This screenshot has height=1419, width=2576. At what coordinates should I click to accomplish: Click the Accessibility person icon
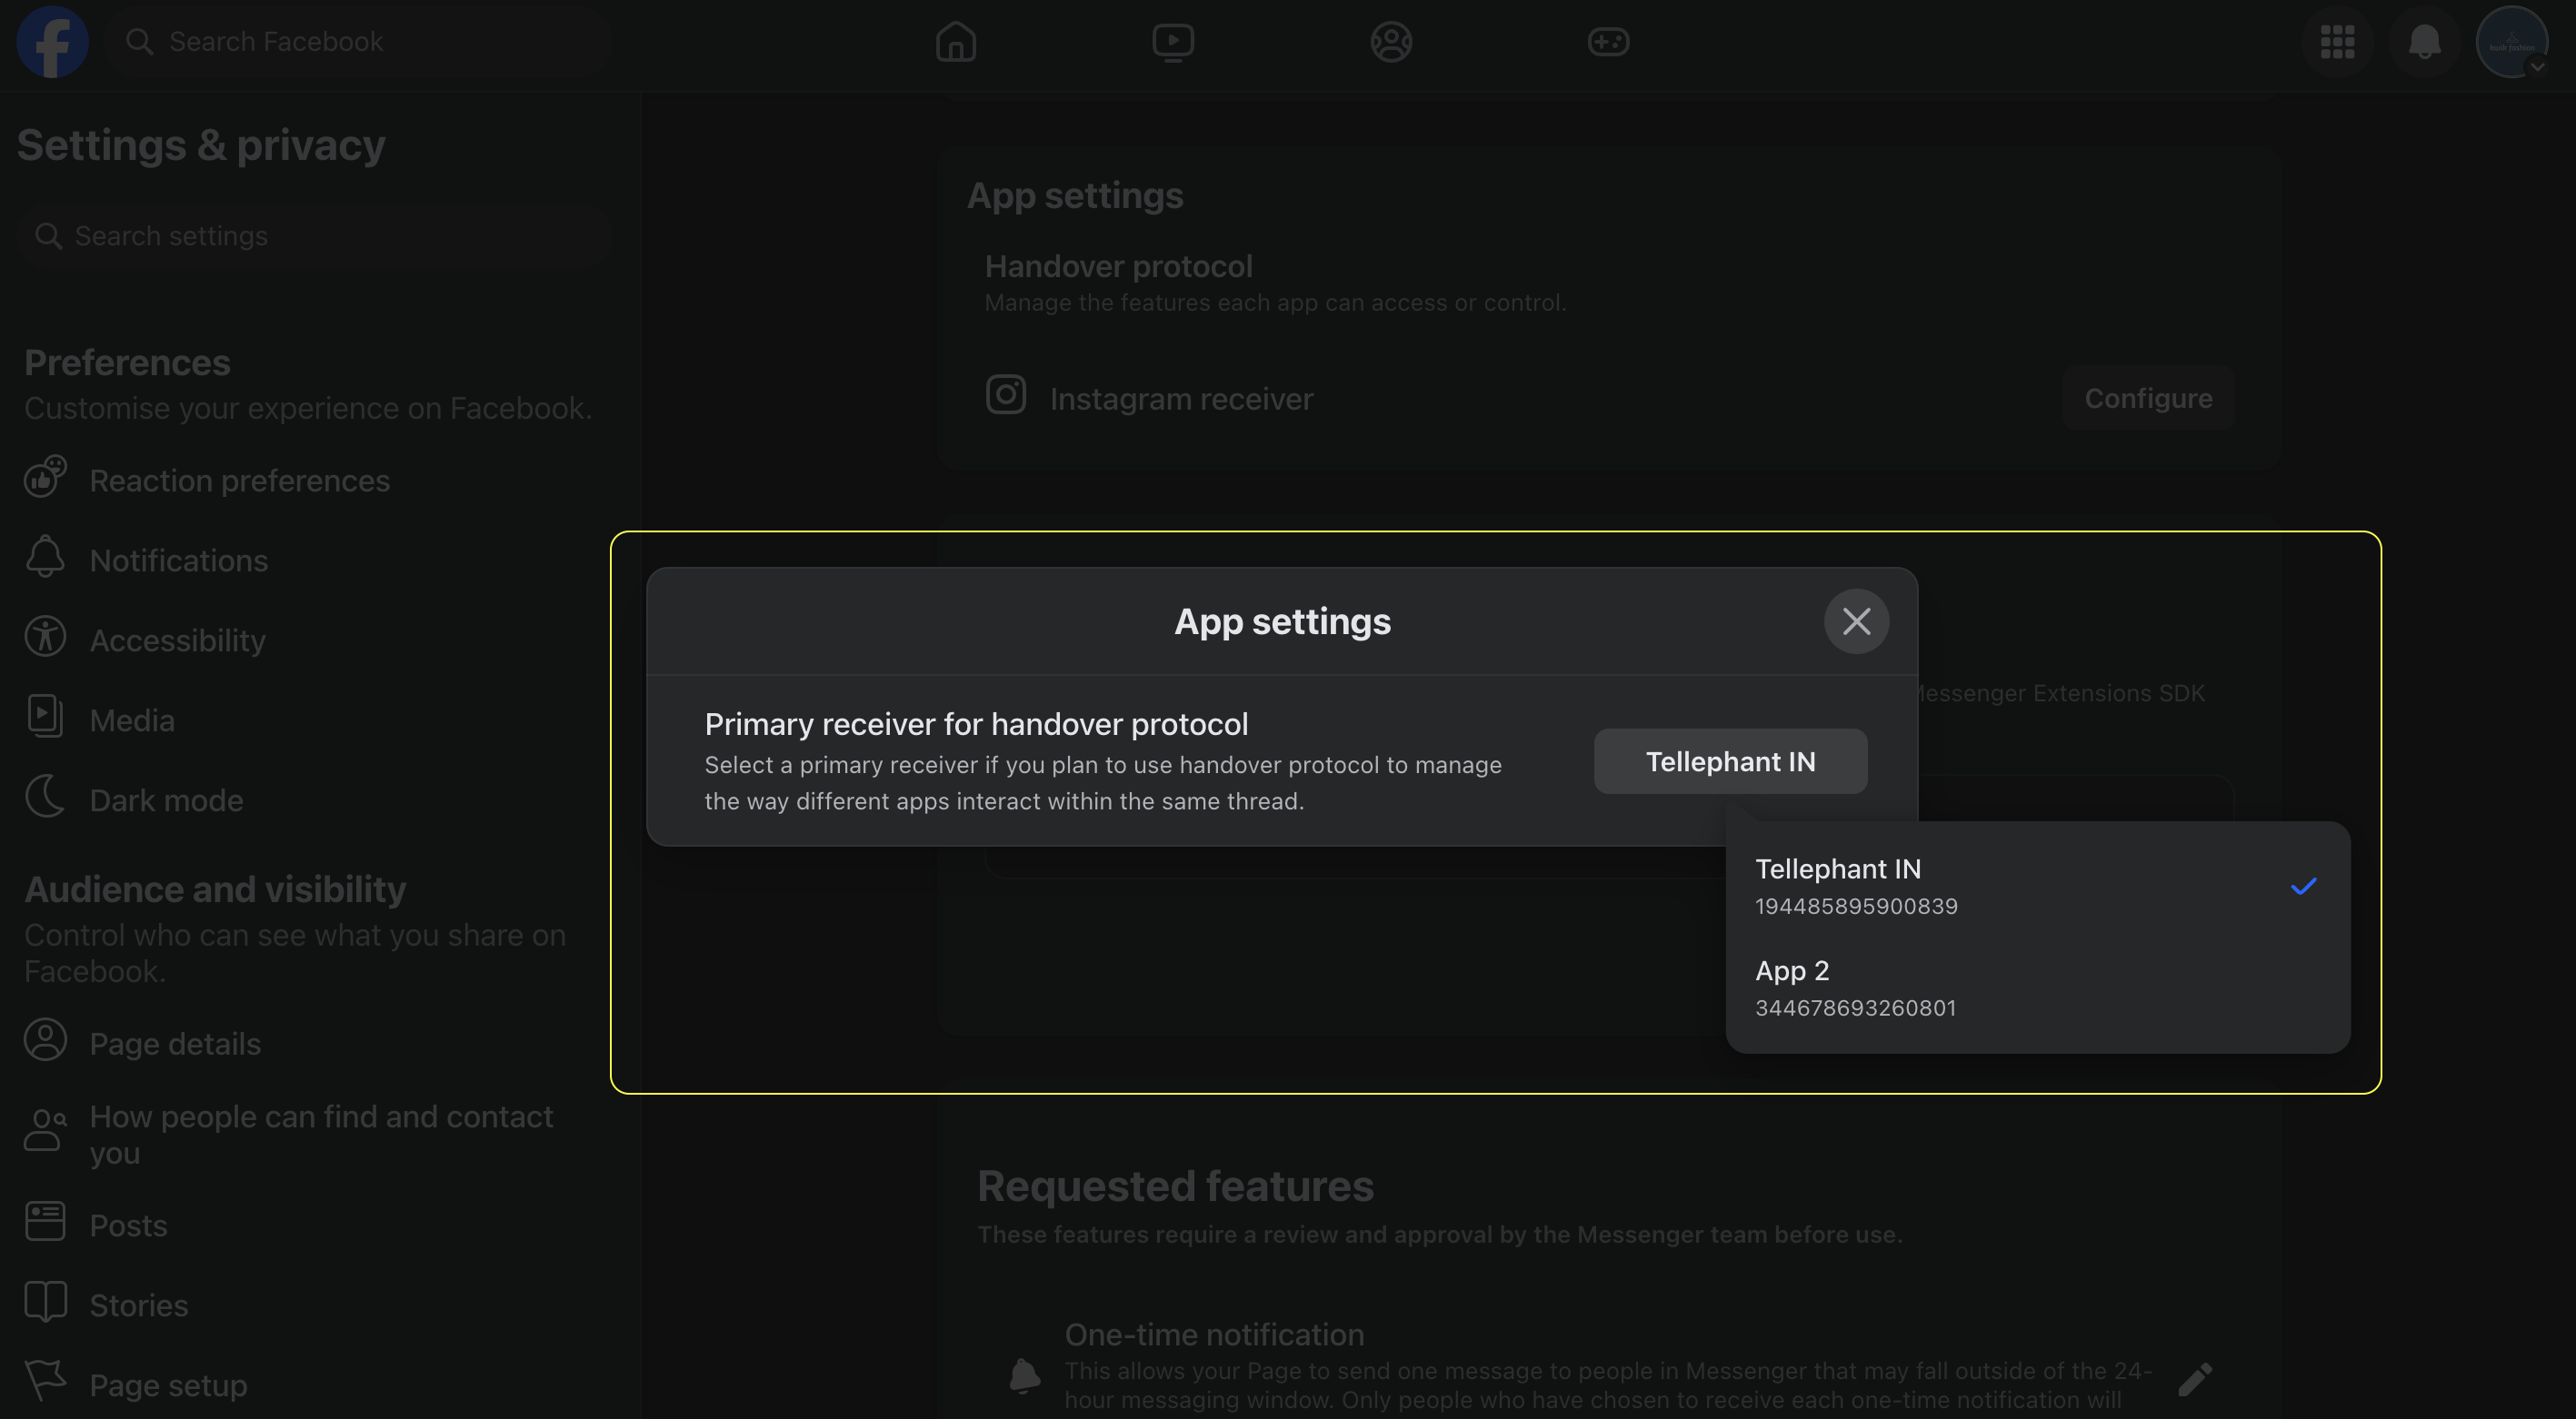(45, 637)
